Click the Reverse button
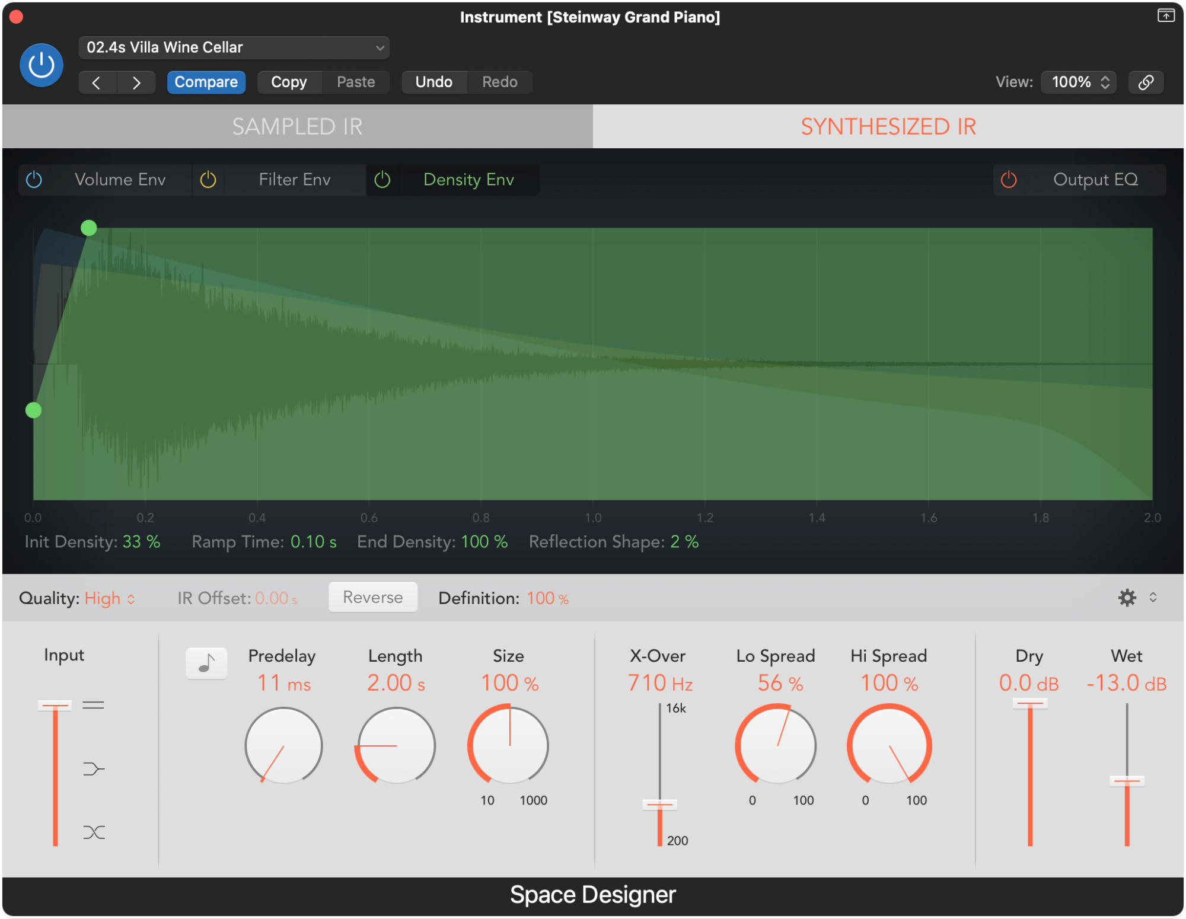Image resolution: width=1186 pixels, height=919 pixels. (x=372, y=597)
